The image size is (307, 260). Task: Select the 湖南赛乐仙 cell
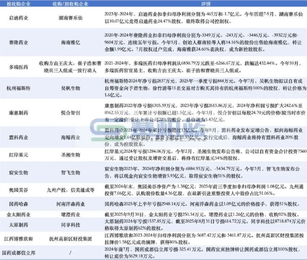coord(70,18)
